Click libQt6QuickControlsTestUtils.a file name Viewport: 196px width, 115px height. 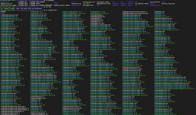click(135, 12)
